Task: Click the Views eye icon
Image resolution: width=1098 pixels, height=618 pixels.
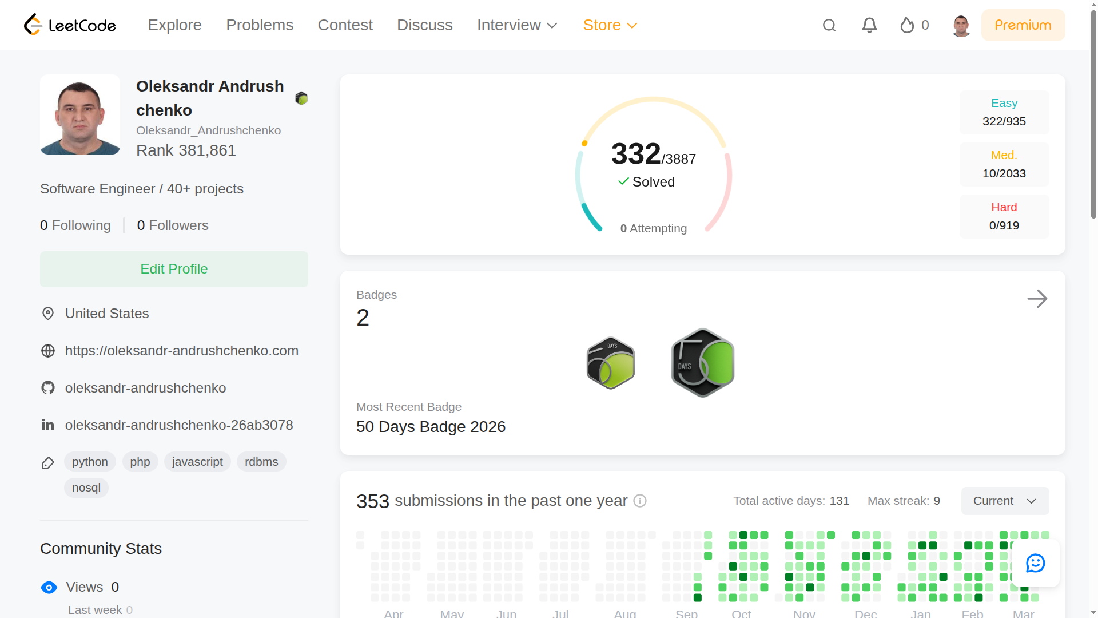Action: [49, 588]
